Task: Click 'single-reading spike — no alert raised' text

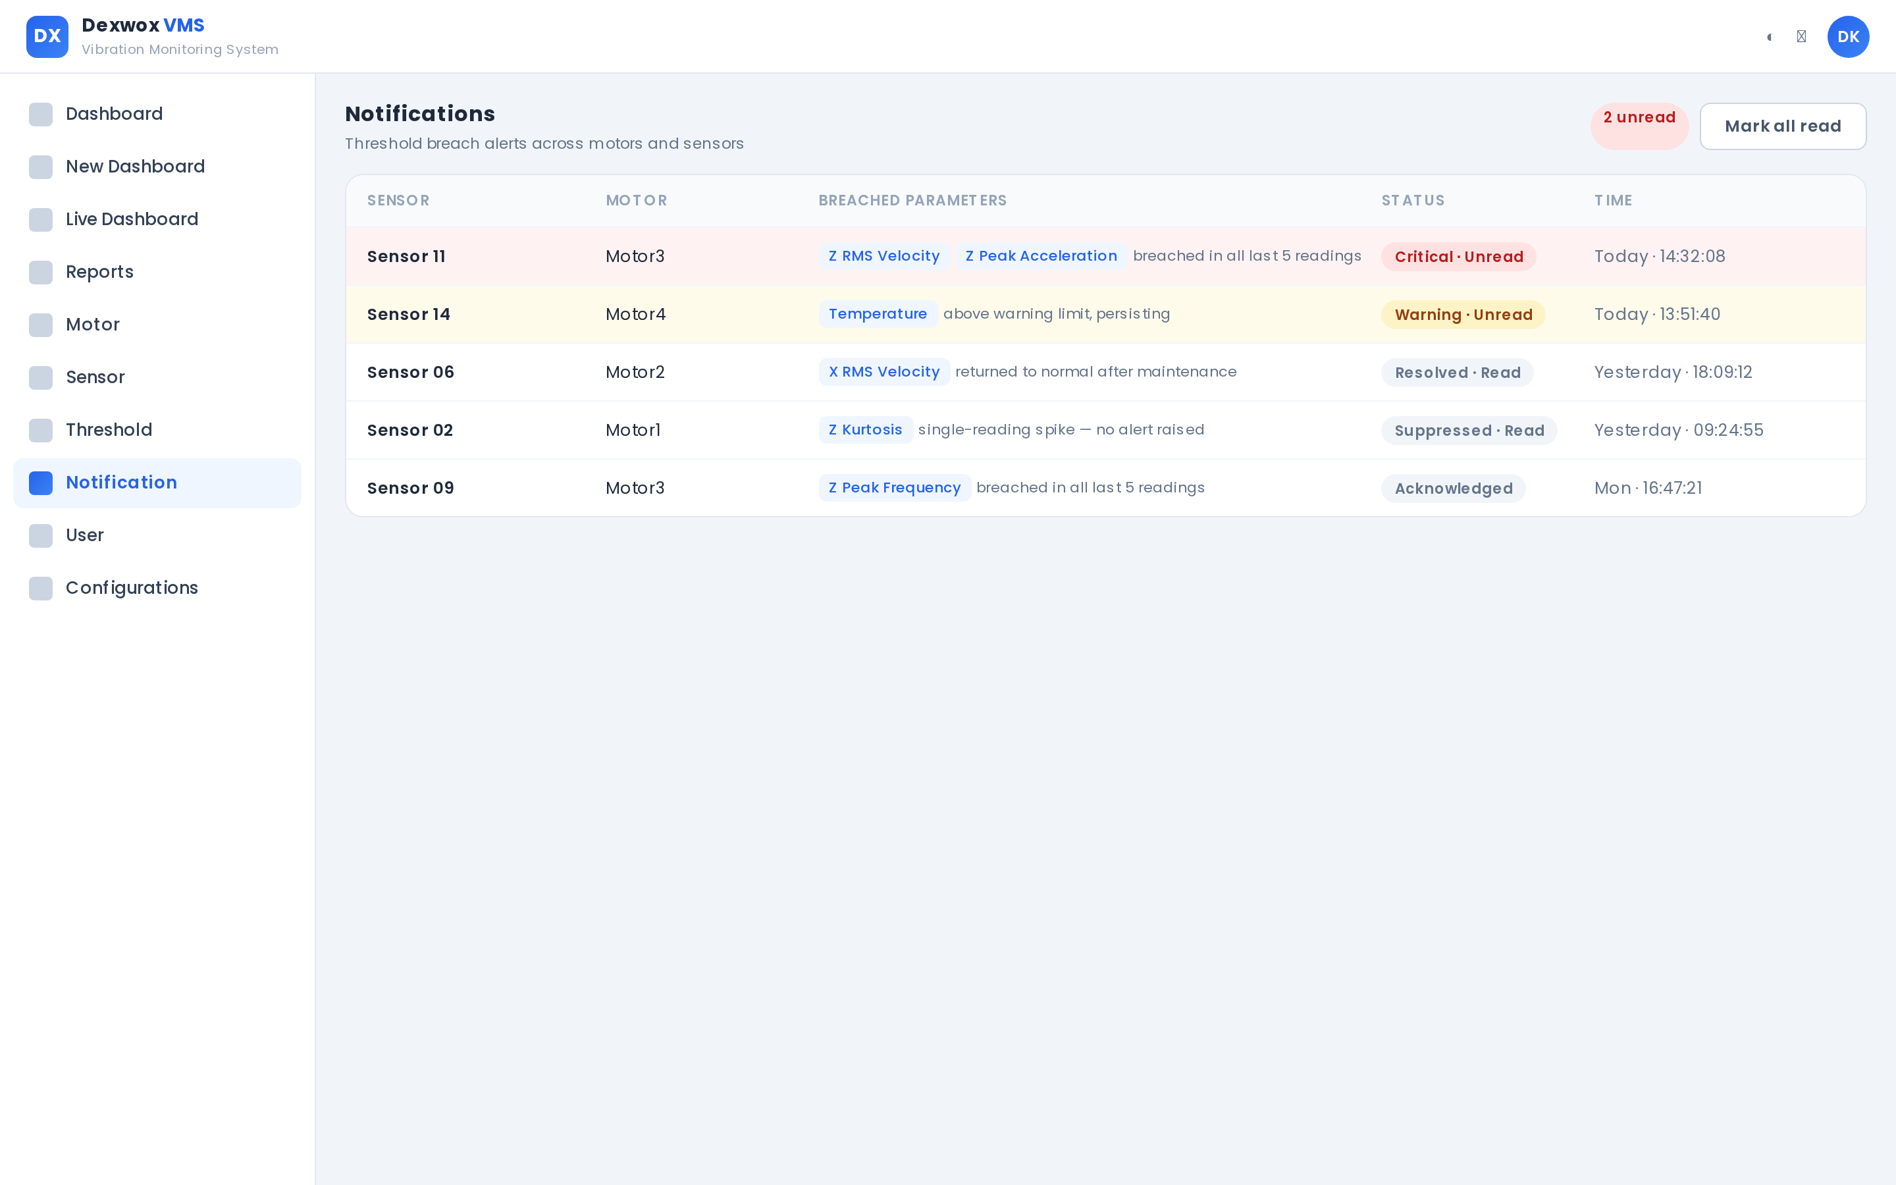Action: pos(1061,431)
